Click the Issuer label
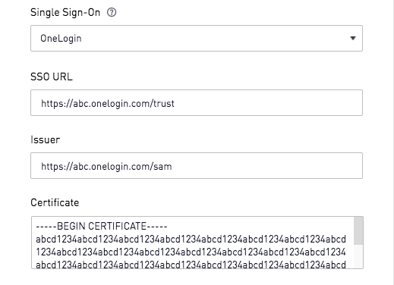This screenshot has height=285, width=394. coord(46,139)
